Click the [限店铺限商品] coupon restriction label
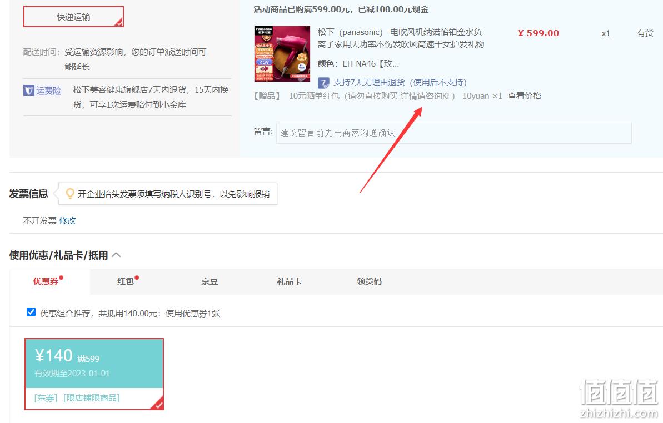This screenshot has width=663, height=423. (x=91, y=397)
